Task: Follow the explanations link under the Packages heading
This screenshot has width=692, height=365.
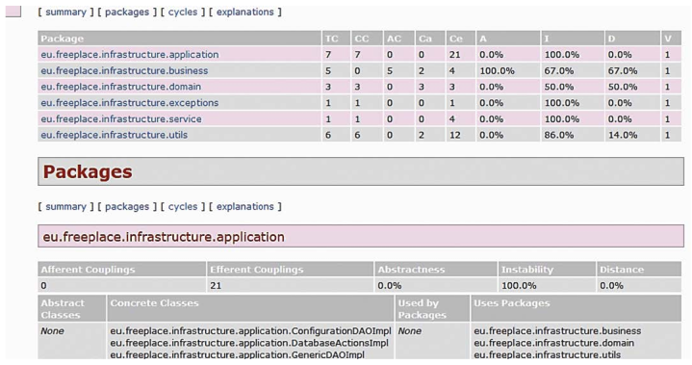Action: pos(244,206)
